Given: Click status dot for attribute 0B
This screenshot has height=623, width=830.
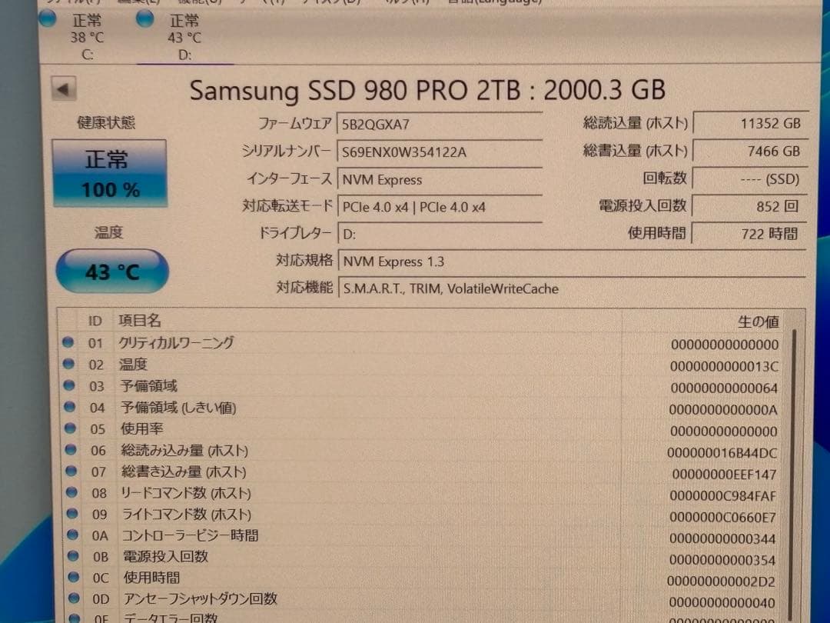Looking at the screenshot, I should click(73, 556).
